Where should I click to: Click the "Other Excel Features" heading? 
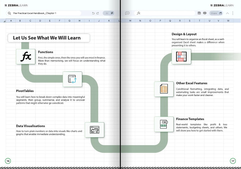click(192, 83)
